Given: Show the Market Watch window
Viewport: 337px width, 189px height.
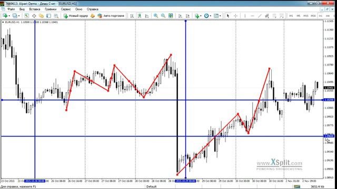Looking at the screenshot, I should [26, 16].
